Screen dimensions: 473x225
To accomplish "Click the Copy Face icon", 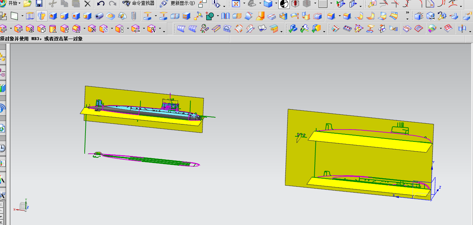I will point(104,29).
